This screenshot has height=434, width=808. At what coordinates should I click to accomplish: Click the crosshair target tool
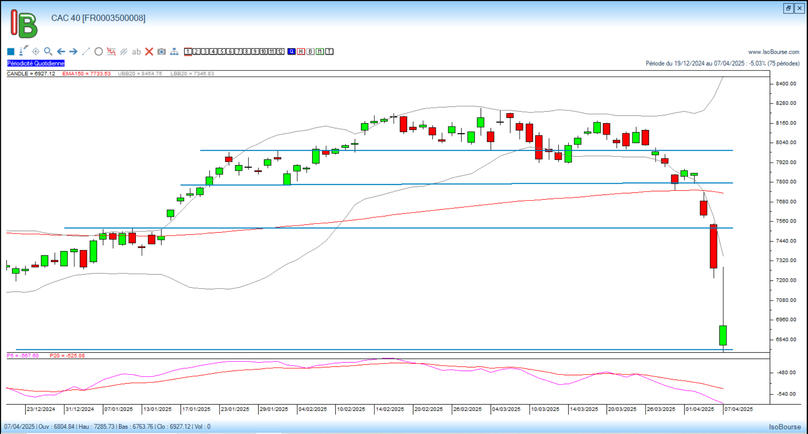click(x=36, y=52)
